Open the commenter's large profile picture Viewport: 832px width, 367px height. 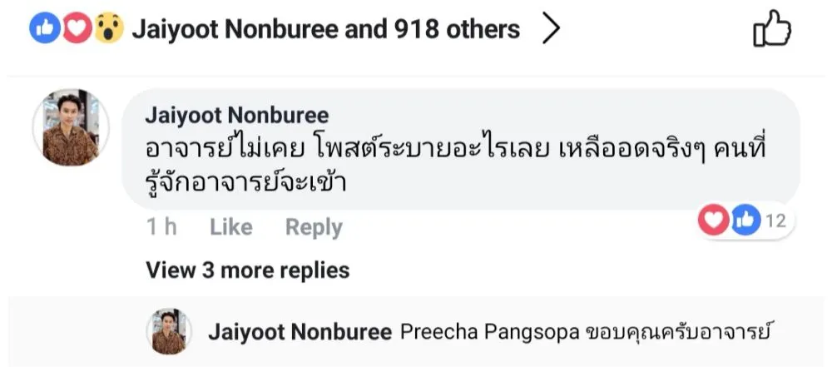pyautogui.click(x=70, y=127)
